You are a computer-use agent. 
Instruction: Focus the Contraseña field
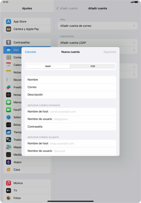(70, 127)
